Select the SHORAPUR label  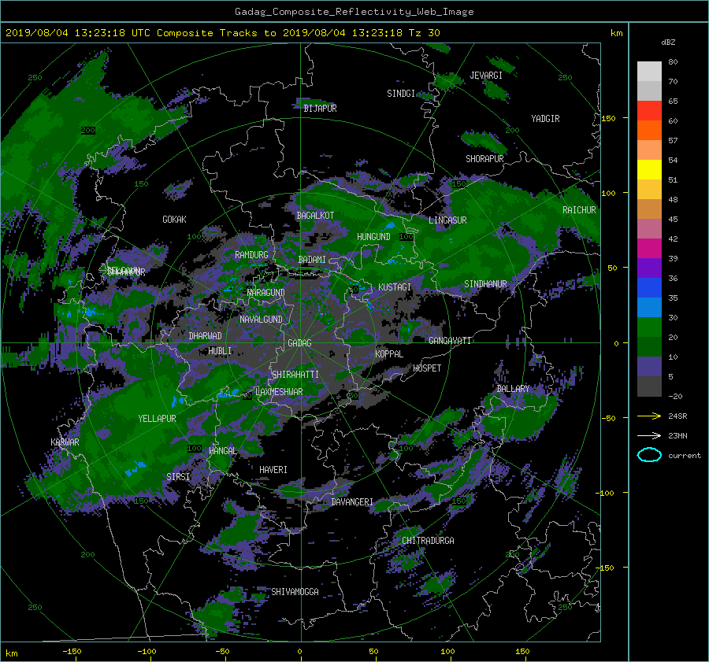484,159
